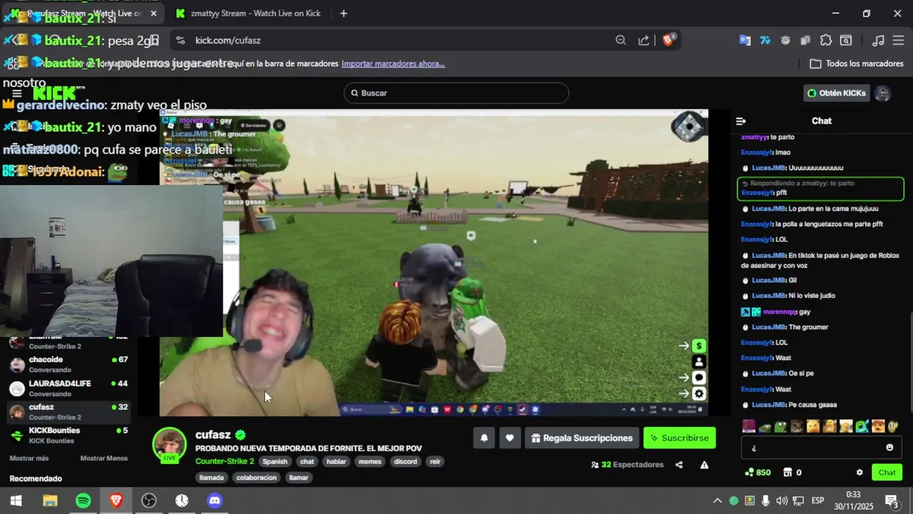Switch to zmattyy Stream browser tab

[x=248, y=13]
